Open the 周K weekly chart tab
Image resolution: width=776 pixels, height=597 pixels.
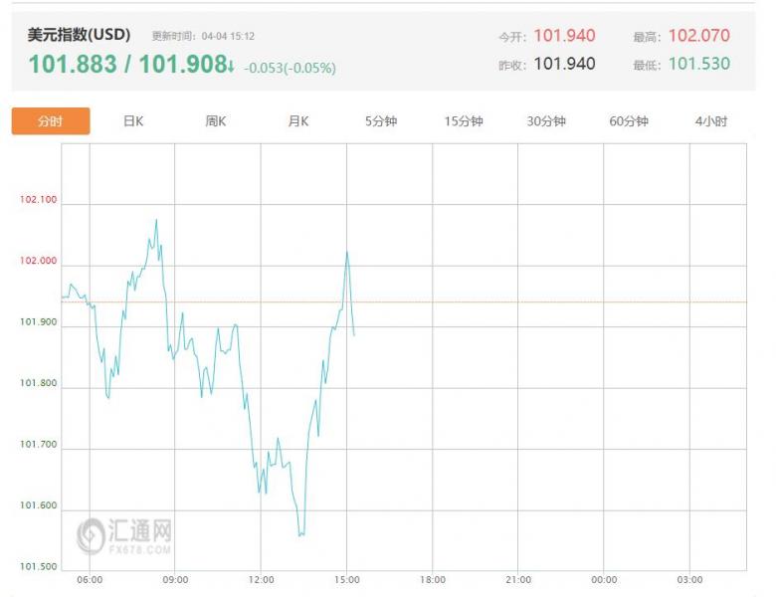[x=216, y=121]
